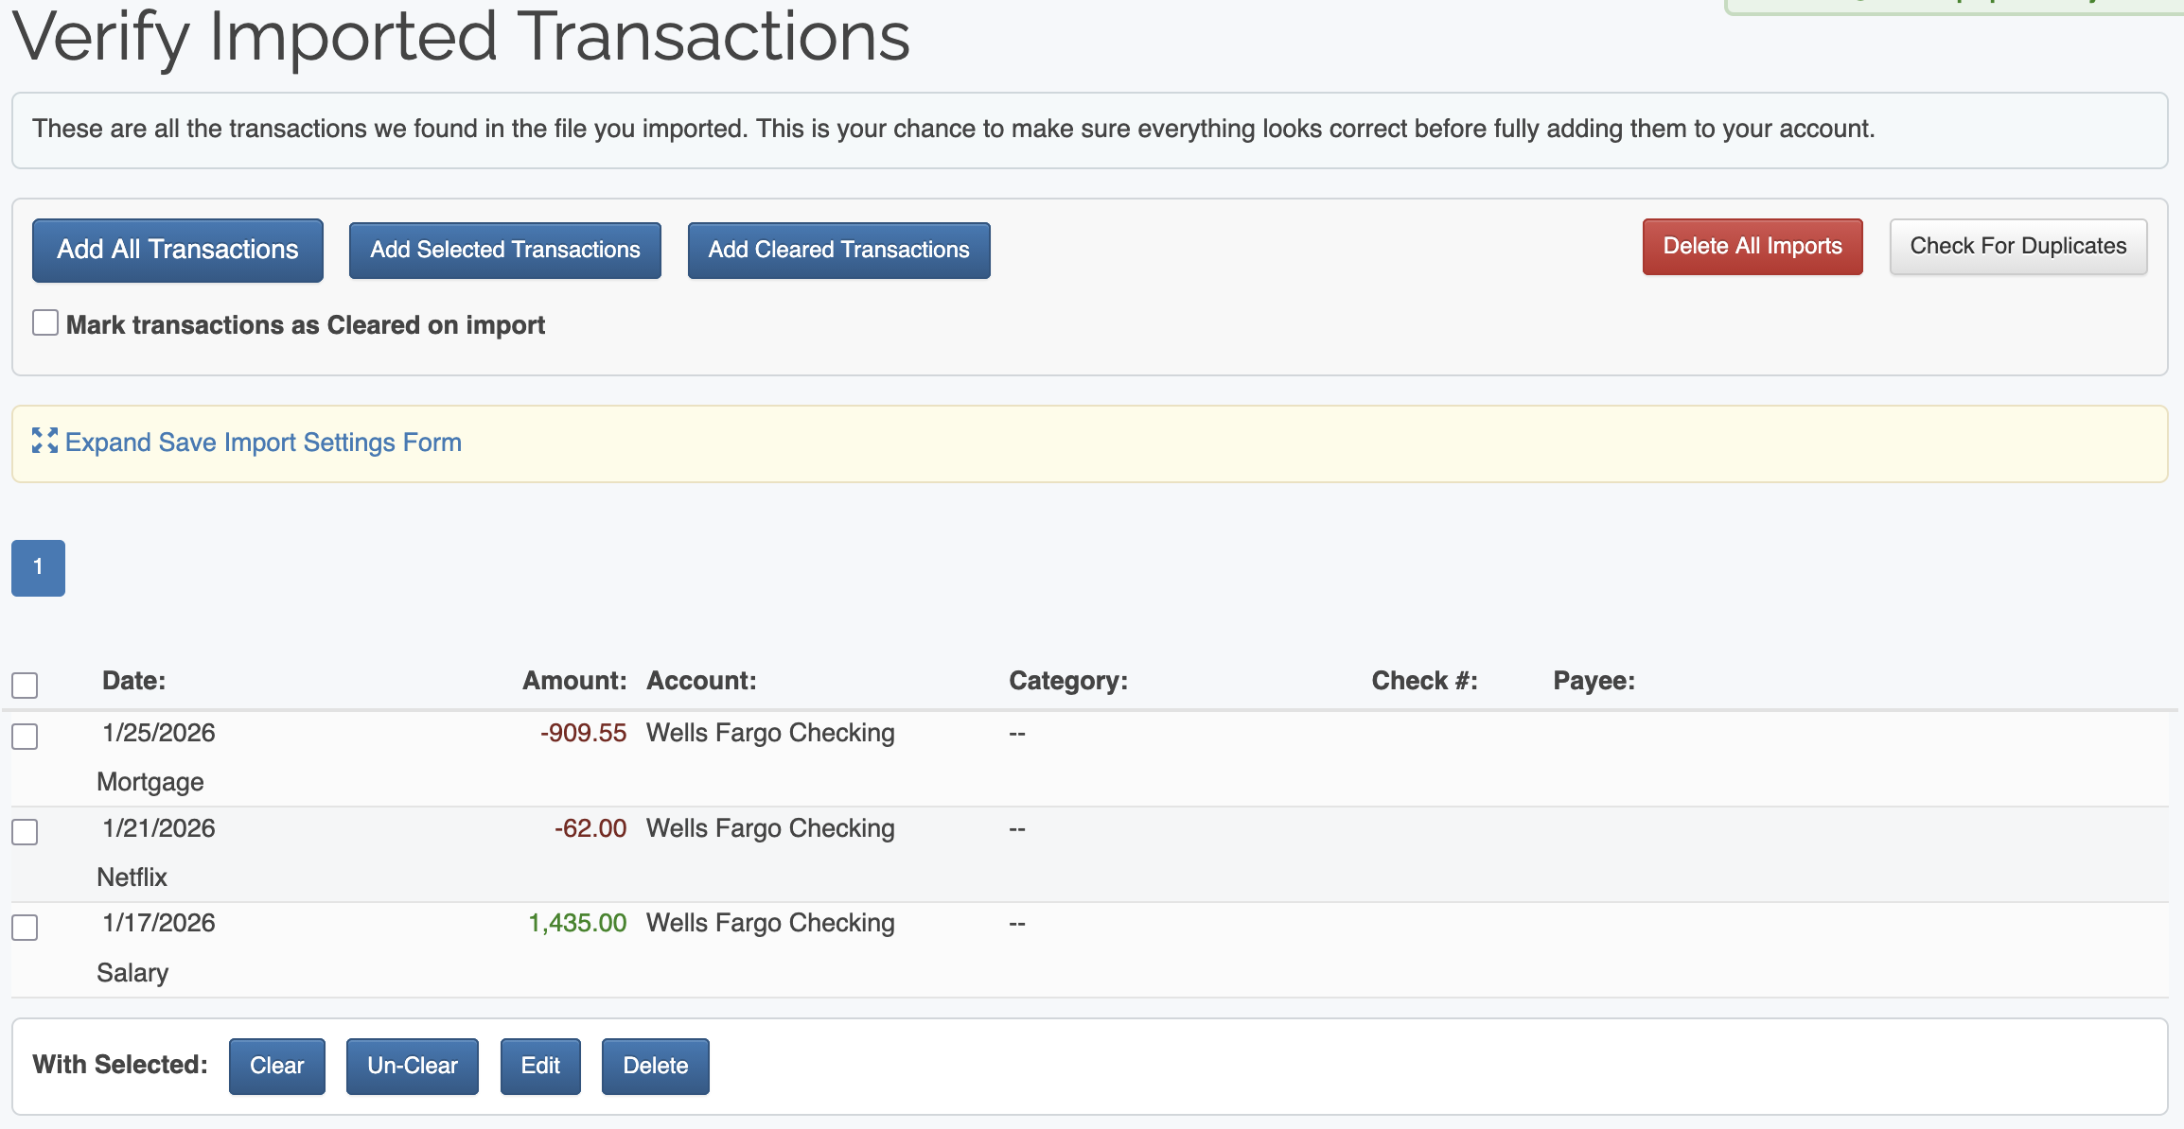The width and height of the screenshot is (2184, 1129).
Task: Click Add Selected Transactions button
Action: click(x=504, y=251)
